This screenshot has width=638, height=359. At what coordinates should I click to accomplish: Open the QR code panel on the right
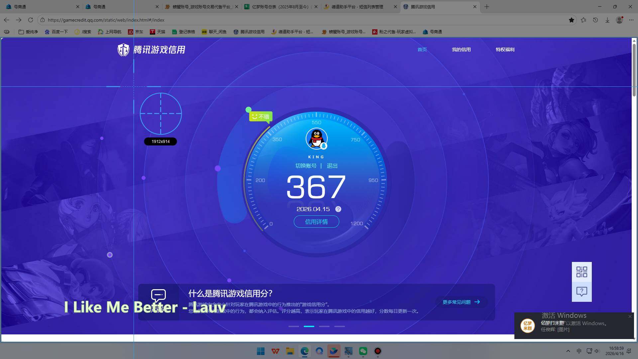click(582, 272)
